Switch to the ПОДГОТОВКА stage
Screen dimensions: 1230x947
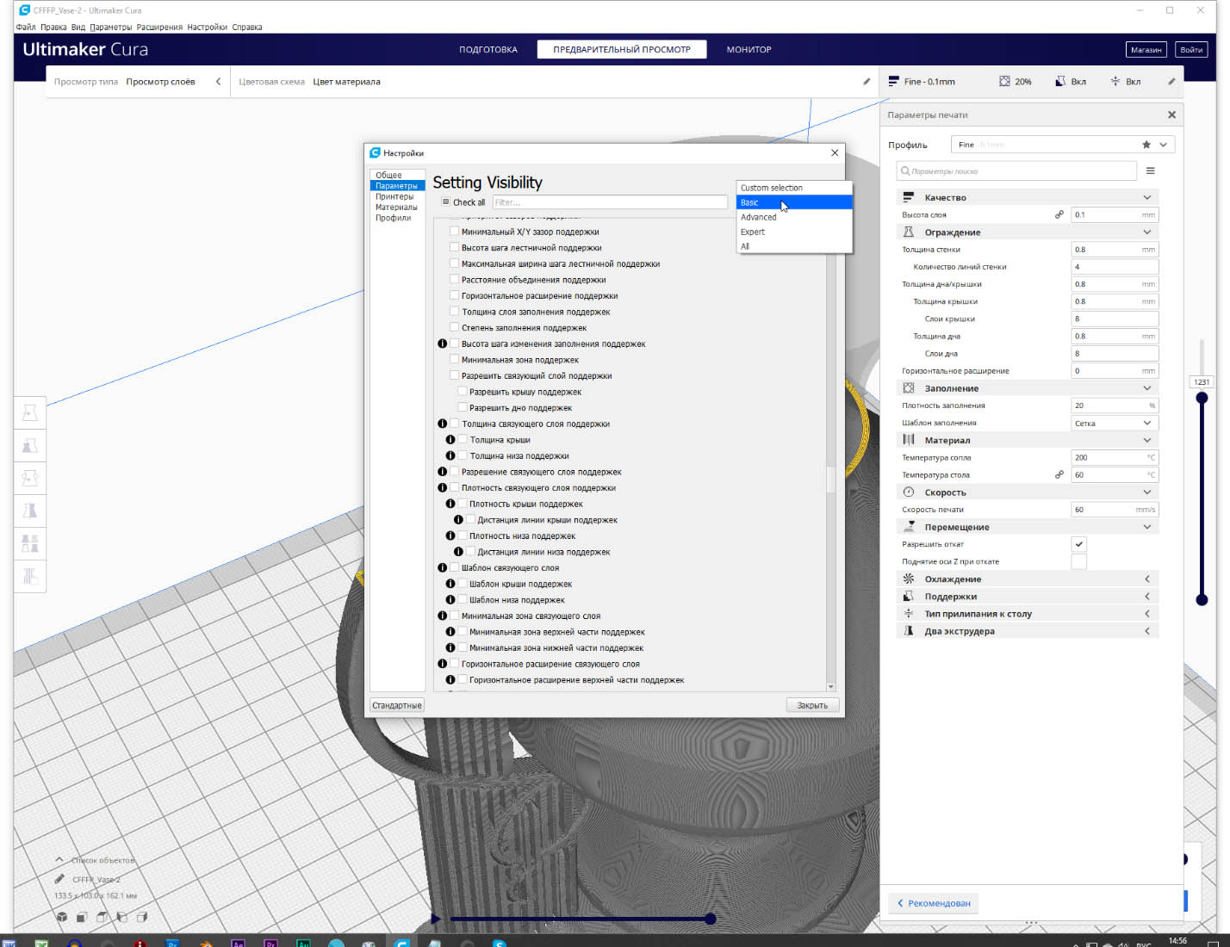(x=488, y=49)
